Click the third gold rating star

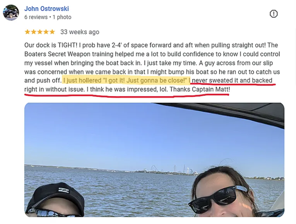point(39,32)
